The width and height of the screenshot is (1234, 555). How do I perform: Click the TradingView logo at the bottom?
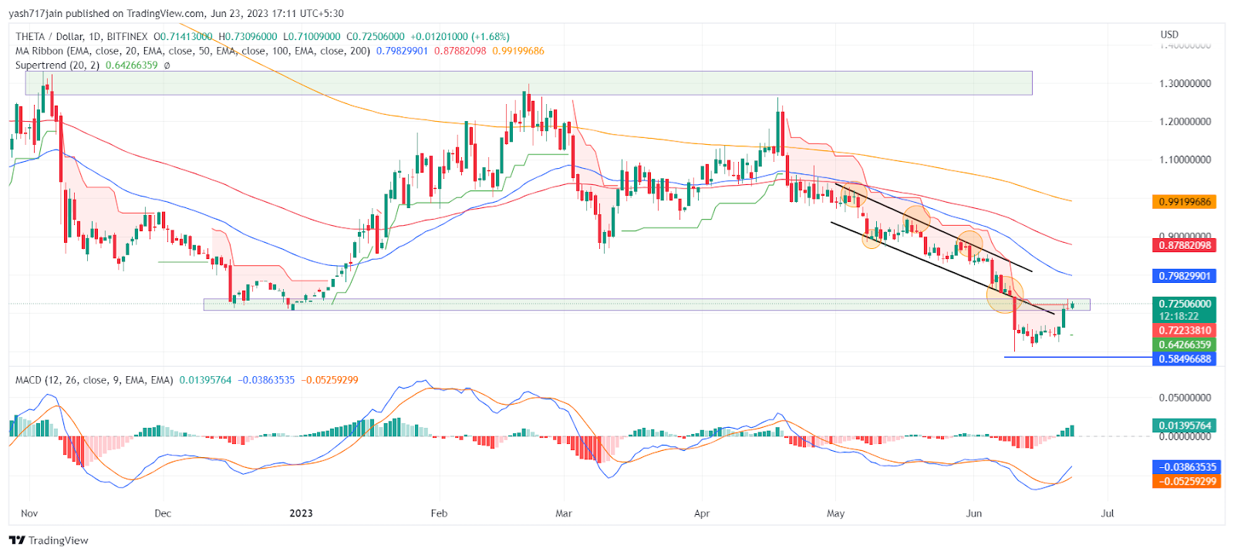[49, 540]
